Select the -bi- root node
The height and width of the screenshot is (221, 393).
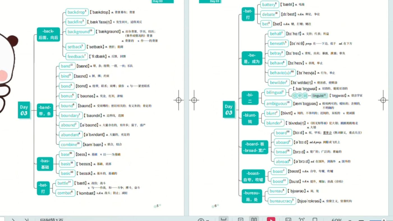250,98
